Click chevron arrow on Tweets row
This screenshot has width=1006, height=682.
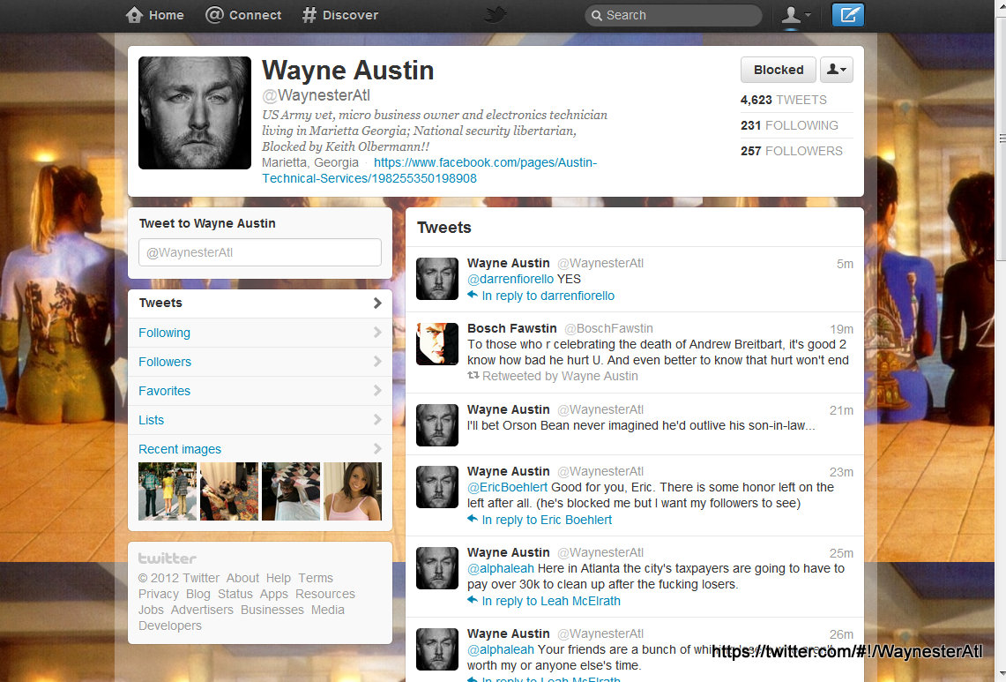pos(377,304)
